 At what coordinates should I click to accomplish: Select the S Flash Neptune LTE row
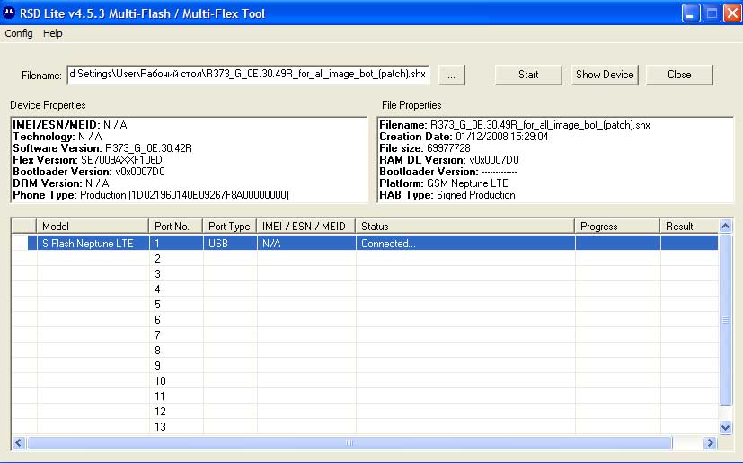[365, 244]
